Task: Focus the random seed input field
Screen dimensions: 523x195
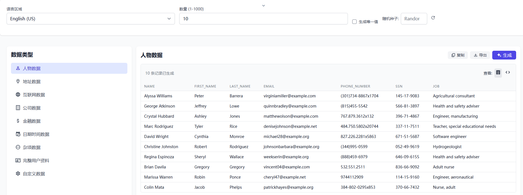Action: [414, 19]
